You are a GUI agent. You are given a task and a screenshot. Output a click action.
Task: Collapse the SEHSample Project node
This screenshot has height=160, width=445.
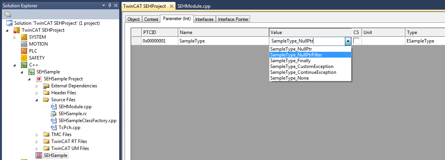(x=29, y=79)
